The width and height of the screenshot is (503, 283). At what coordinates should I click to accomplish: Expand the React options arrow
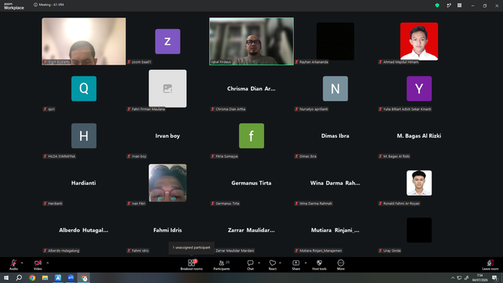point(280,263)
